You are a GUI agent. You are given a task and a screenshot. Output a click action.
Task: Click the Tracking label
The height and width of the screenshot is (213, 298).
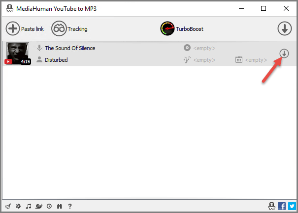coord(77,29)
